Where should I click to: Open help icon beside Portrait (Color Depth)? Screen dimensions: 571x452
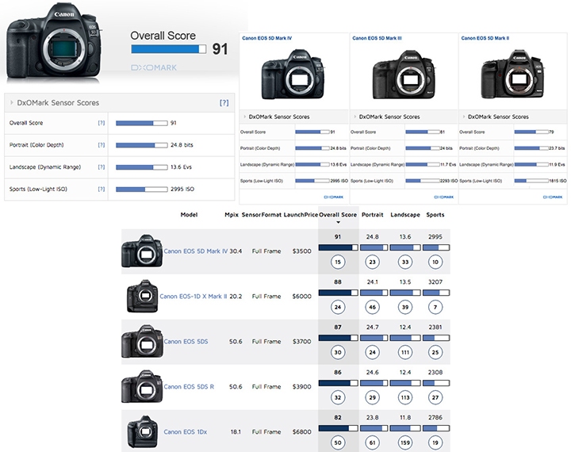[x=102, y=145]
